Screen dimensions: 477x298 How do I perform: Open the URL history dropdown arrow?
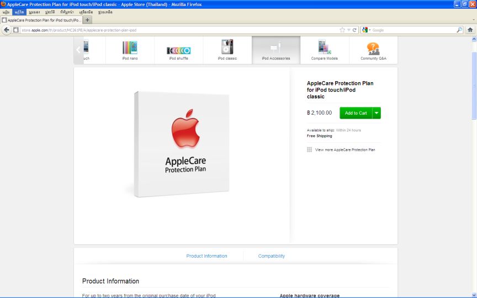[349, 30]
